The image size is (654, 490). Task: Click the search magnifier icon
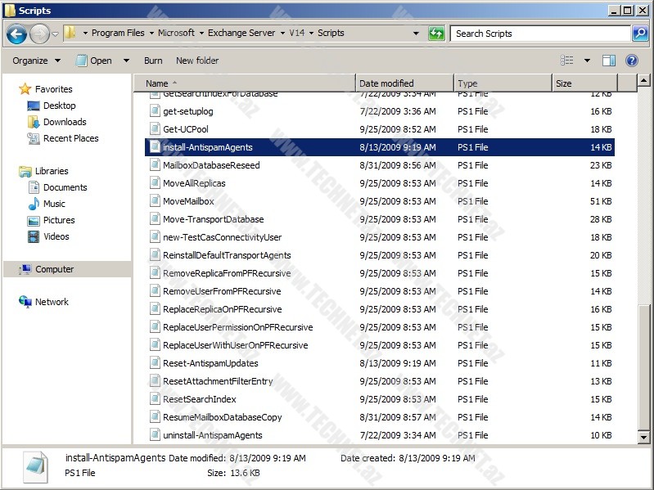coord(640,34)
